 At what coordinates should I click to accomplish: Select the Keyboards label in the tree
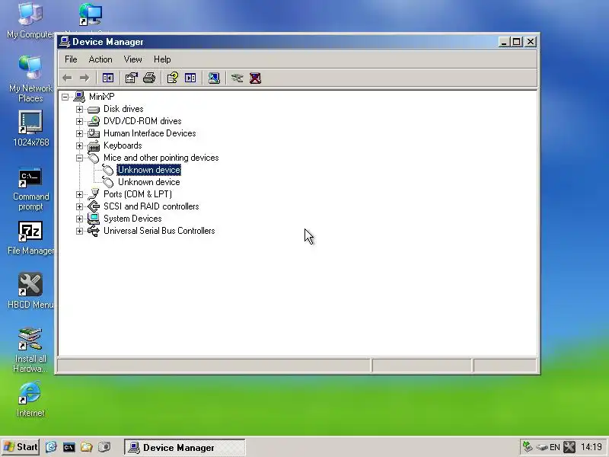pos(123,145)
